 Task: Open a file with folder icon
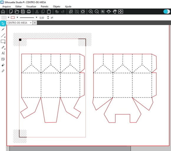tap(17, 11)
